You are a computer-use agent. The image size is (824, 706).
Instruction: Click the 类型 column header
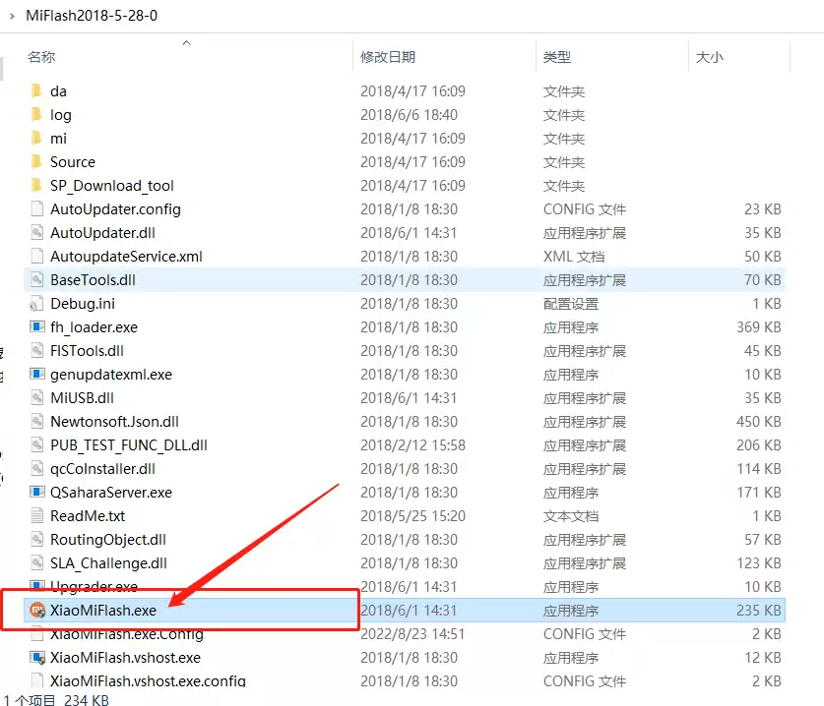coord(558,57)
